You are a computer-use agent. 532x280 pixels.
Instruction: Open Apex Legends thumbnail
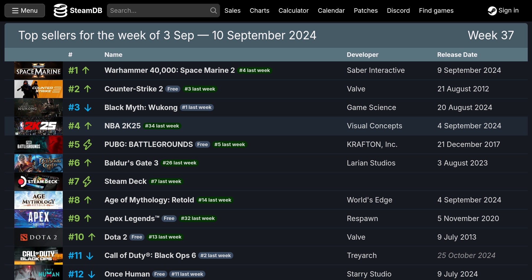pyautogui.click(x=39, y=219)
